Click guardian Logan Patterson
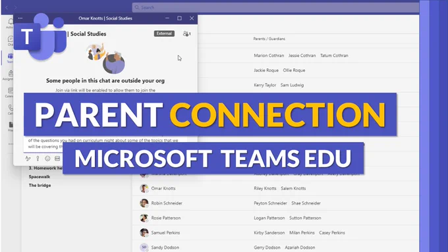 [269, 218]
